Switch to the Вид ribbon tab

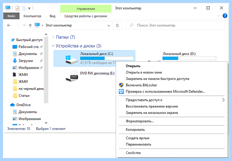click(52, 16)
